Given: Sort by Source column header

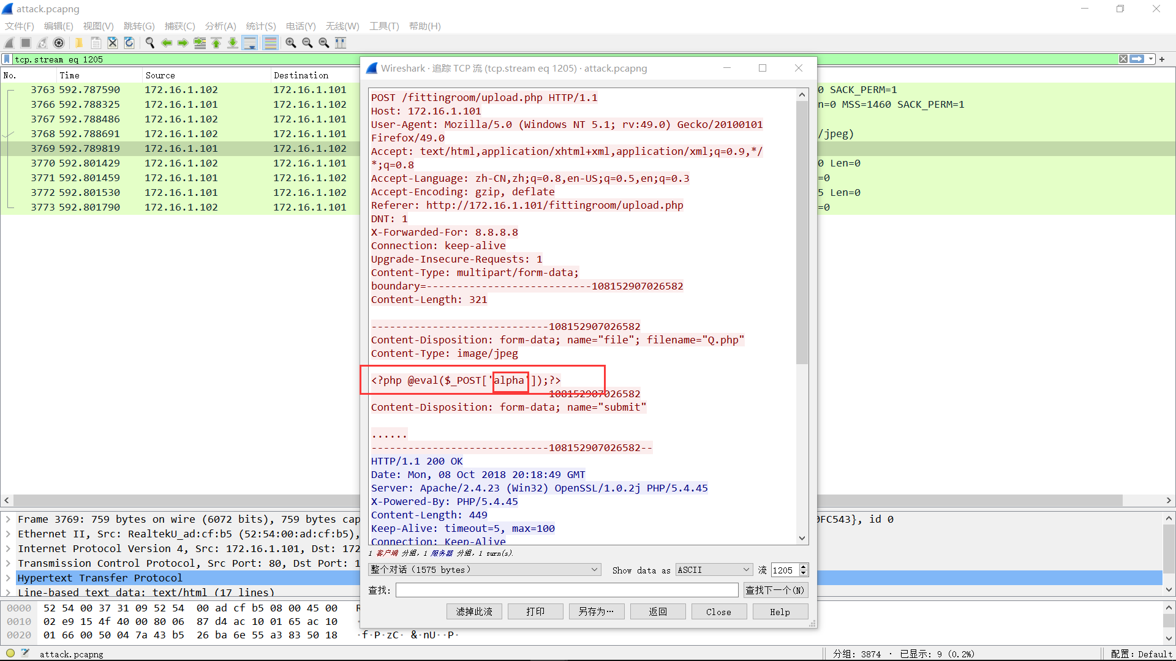Looking at the screenshot, I should tap(206, 75).
